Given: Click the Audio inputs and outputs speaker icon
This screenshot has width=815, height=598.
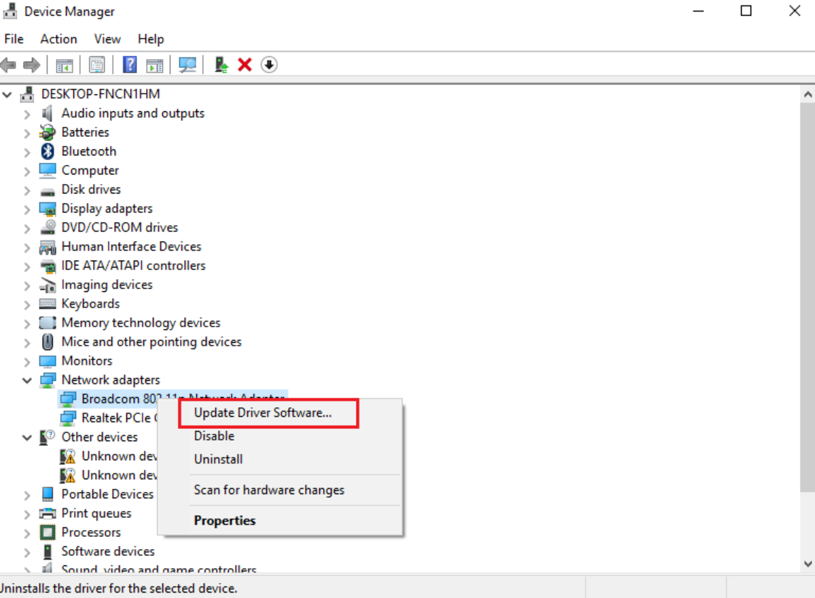Looking at the screenshot, I should [48, 113].
